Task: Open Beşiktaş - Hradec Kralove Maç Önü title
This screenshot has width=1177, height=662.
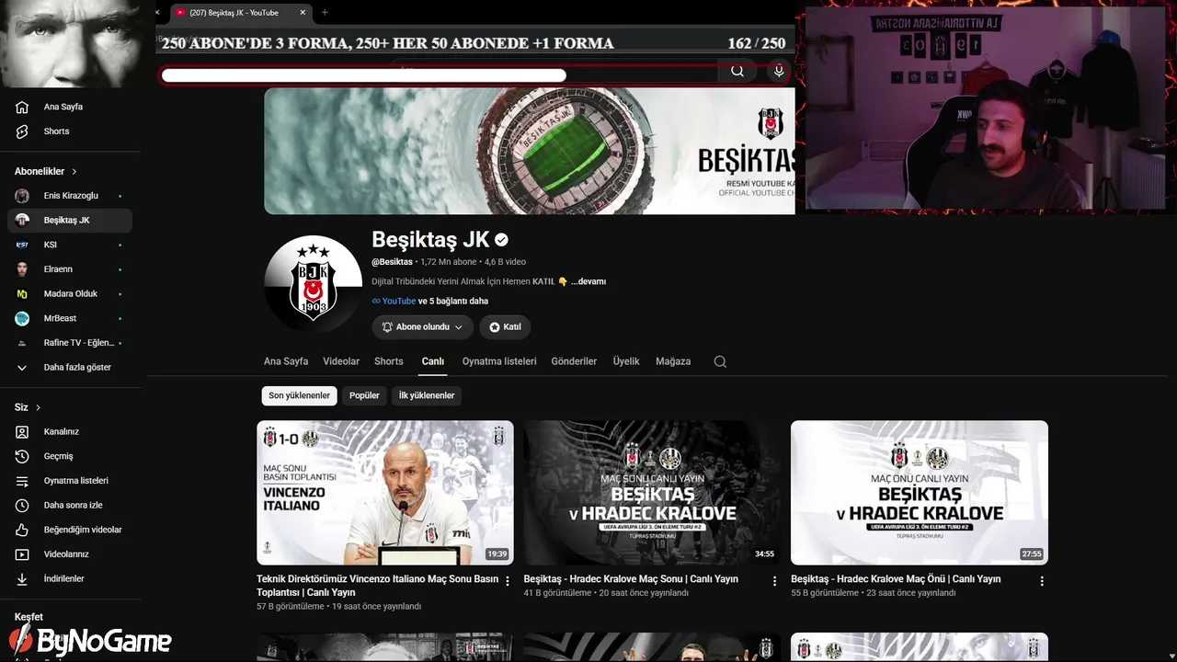Action: (x=896, y=579)
